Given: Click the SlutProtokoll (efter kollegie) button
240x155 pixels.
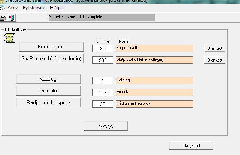Looking at the screenshot, I should [x=51, y=58].
